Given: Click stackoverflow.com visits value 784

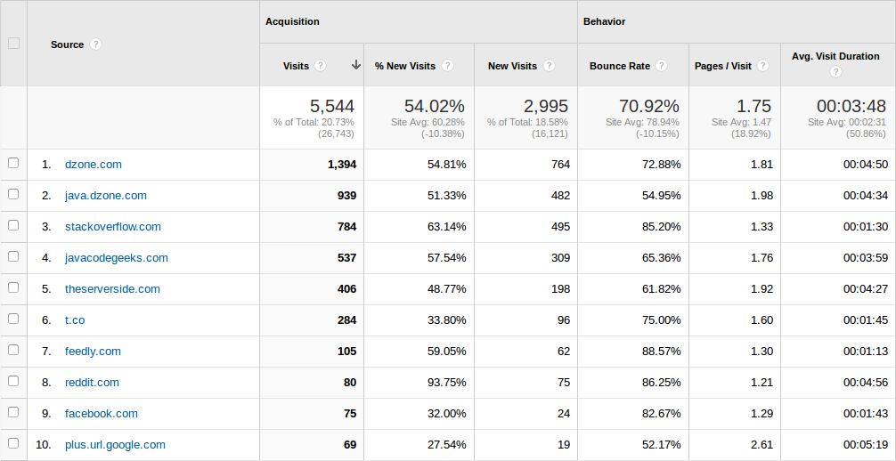Looking at the screenshot, I should pos(346,227).
